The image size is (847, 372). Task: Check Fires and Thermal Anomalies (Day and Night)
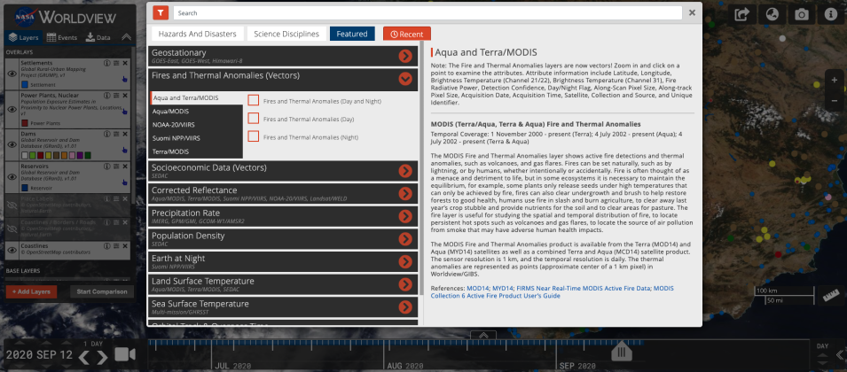(254, 100)
